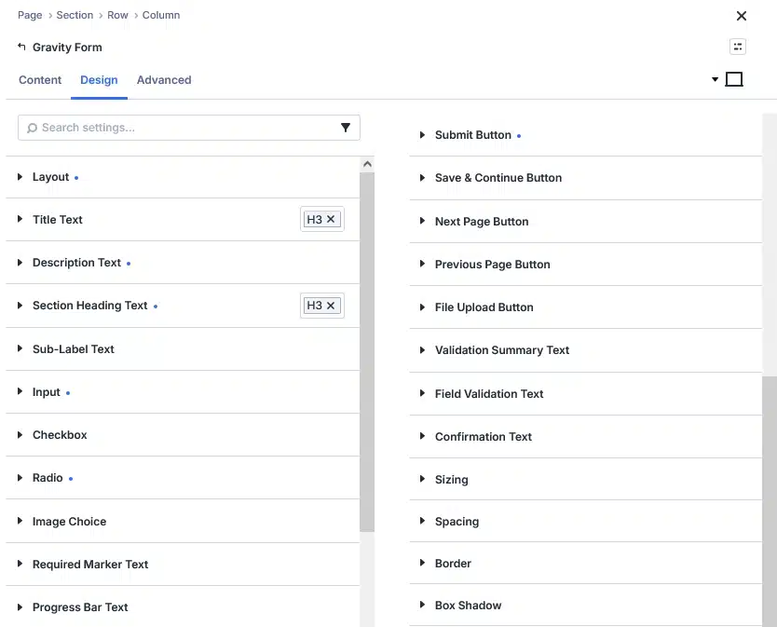Switch to the Content tab
The height and width of the screenshot is (627, 777).
click(40, 80)
